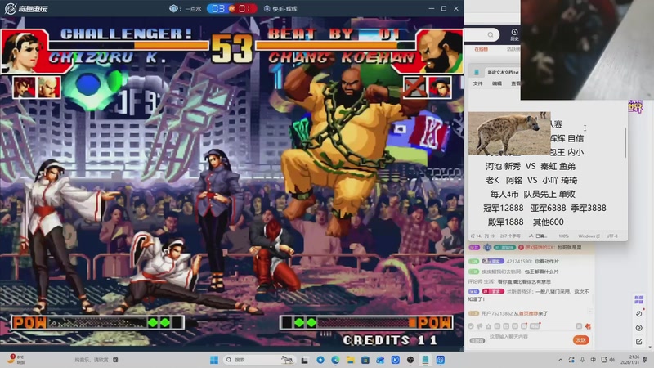The image size is (654, 368).
Task: Open File Explorer from the taskbar
Action: (351, 360)
